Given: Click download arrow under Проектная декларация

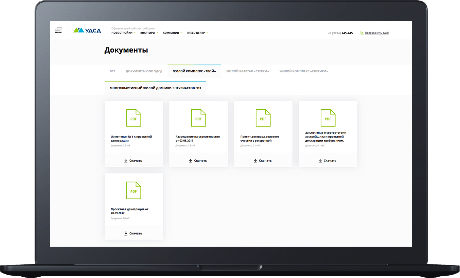Looking at the screenshot, I should 126,233.
